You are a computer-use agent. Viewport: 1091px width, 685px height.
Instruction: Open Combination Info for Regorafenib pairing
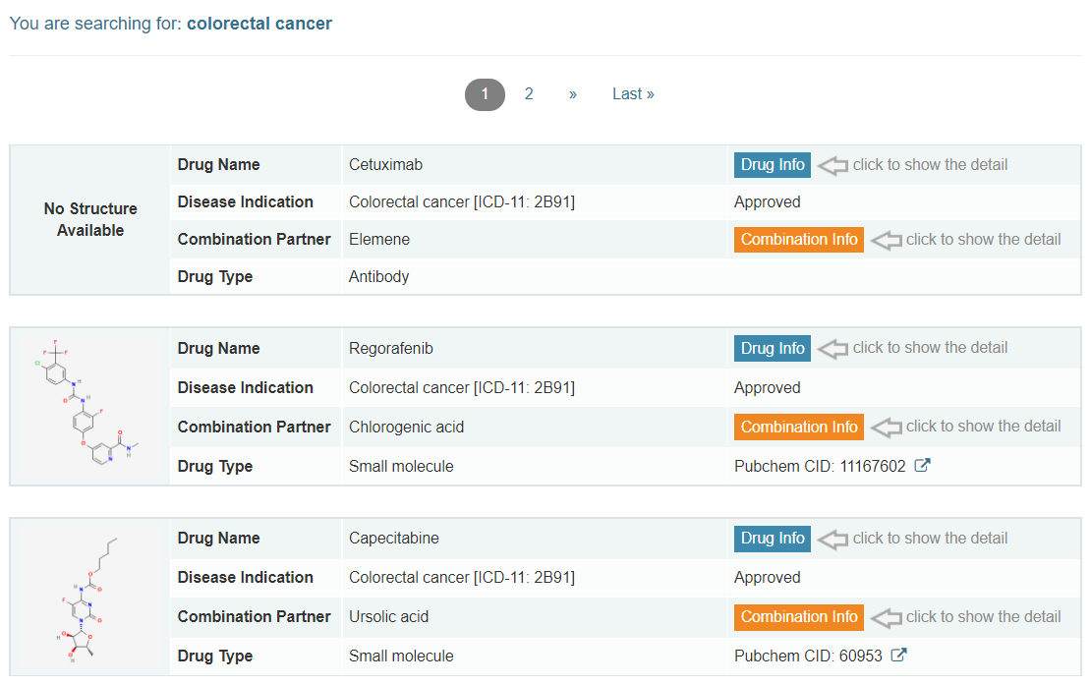pos(798,427)
